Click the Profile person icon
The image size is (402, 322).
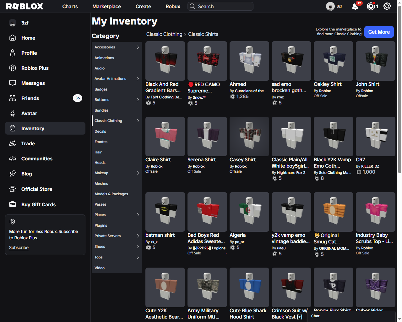13,53
